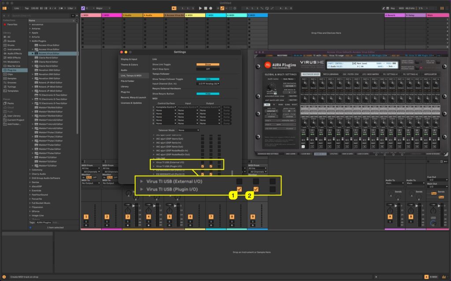Click the Show button for Show Link Toggle
451x281 pixels.
pyautogui.click(x=208, y=65)
